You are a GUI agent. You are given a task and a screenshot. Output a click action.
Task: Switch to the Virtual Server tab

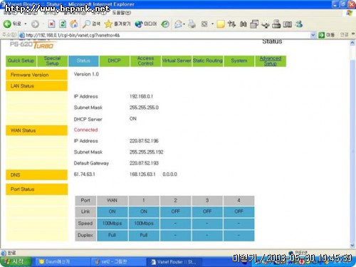click(177, 61)
